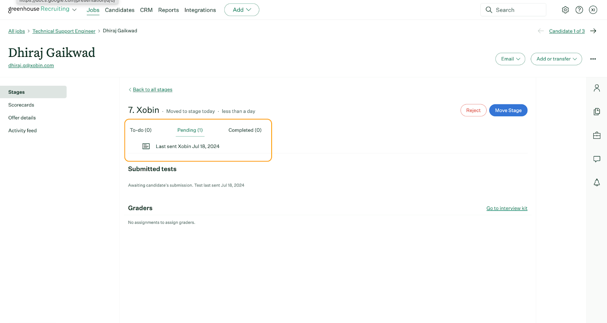
Task: Open the briefcase icon in right sidebar
Action: click(x=597, y=135)
